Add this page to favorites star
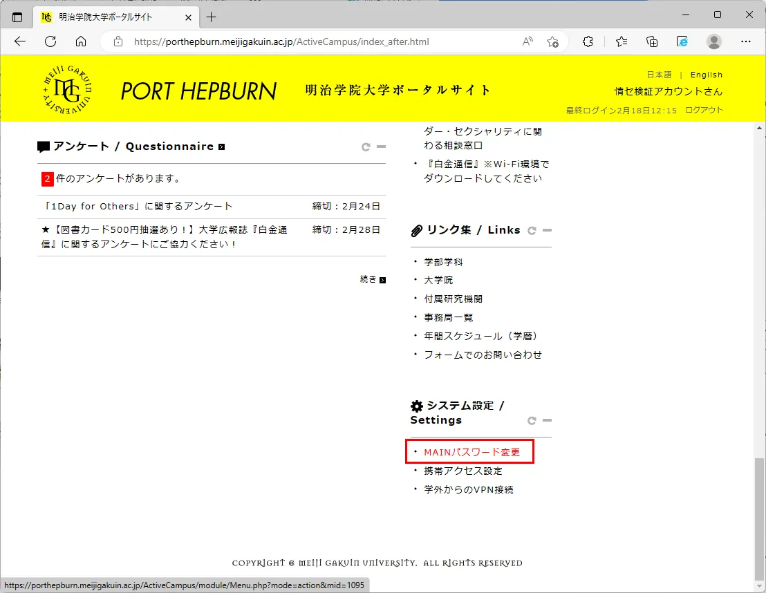The width and height of the screenshot is (766, 593). [552, 42]
